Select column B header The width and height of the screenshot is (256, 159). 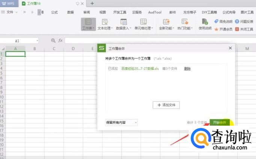tap(35, 49)
